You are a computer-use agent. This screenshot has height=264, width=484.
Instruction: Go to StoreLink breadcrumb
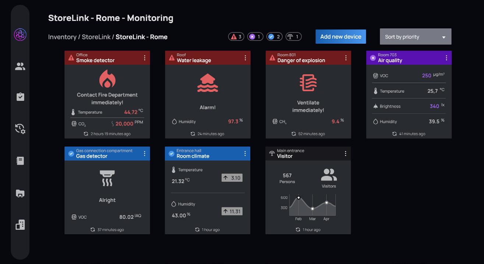pos(96,37)
